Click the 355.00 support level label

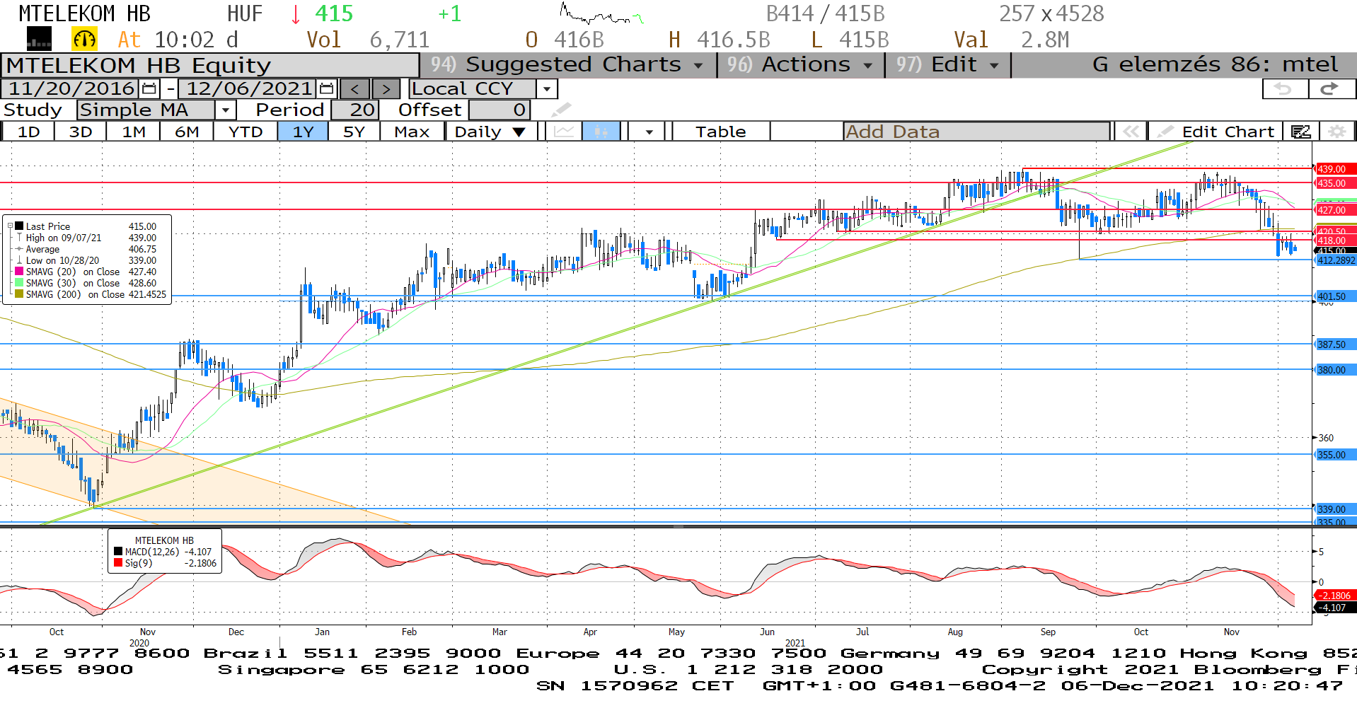tap(1335, 455)
